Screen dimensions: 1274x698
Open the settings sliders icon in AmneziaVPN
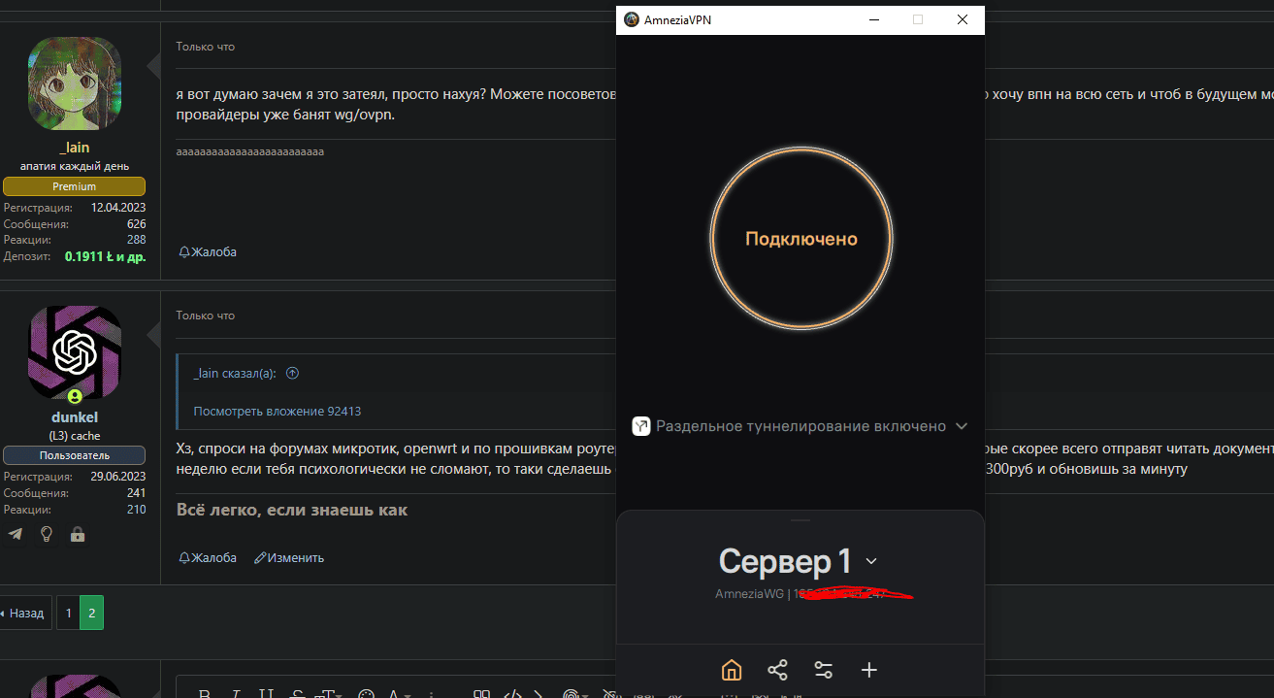coord(824,670)
